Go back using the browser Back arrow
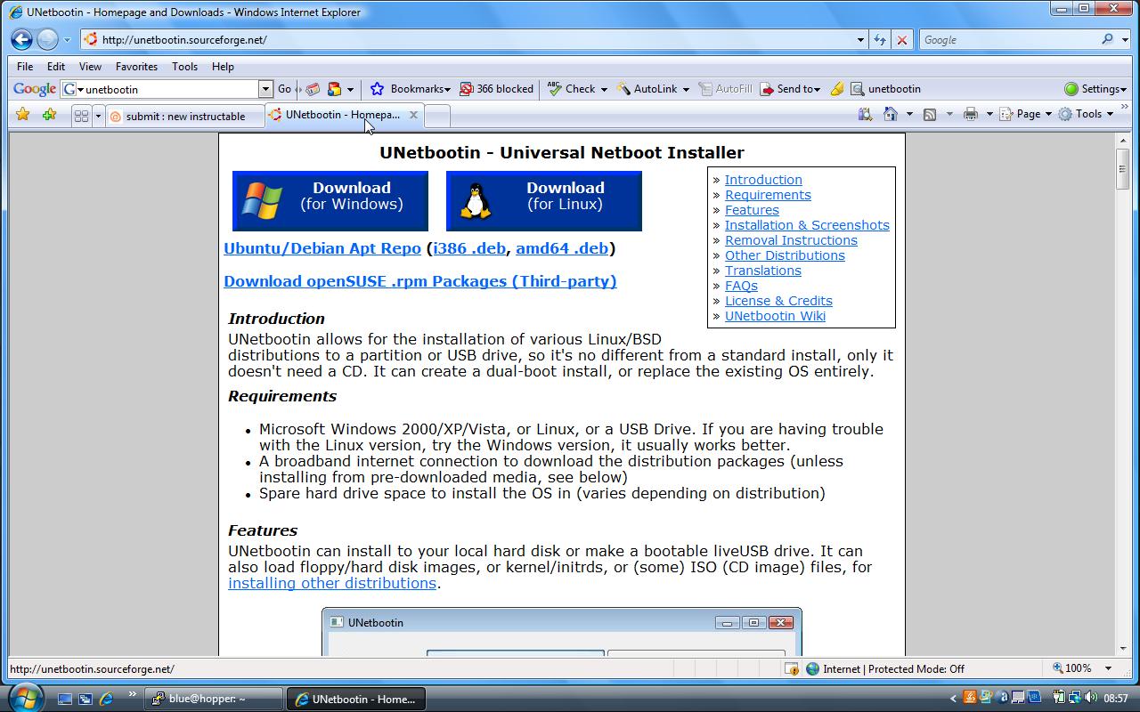Viewport: 1140px width, 712px height. [21, 39]
